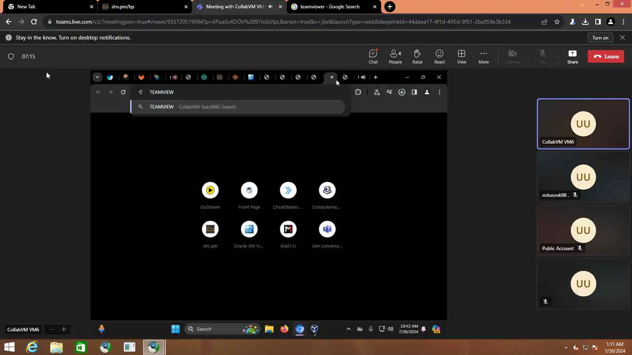Open a new tab in outer Chrome
The image size is (632, 355).
point(389,7)
